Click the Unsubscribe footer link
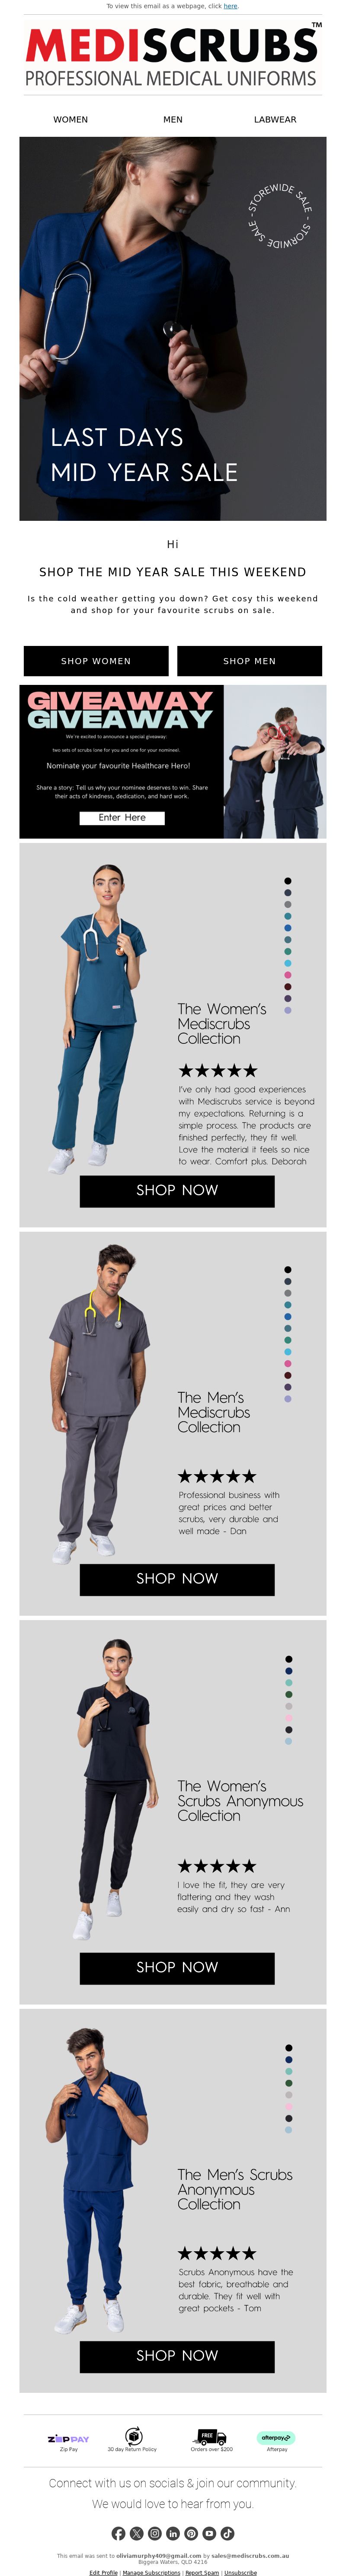Screen dimensions: 346x2576 (240, 2572)
